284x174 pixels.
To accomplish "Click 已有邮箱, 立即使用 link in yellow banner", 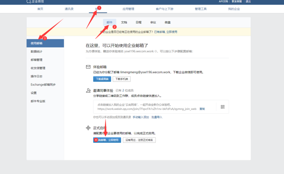I will [x=166, y=32].
